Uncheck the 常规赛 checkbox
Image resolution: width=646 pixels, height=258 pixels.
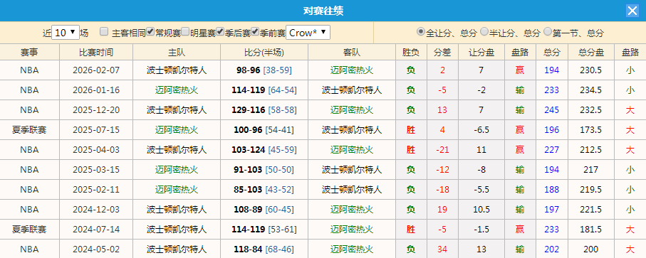pos(150,32)
